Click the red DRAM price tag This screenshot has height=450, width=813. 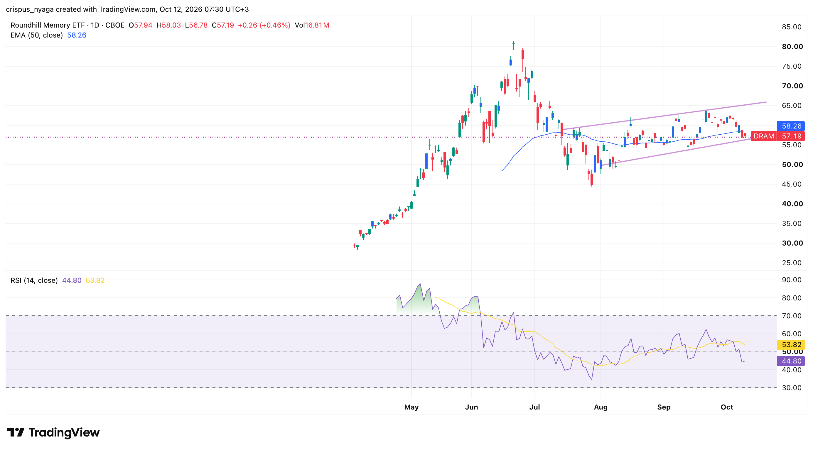point(764,136)
